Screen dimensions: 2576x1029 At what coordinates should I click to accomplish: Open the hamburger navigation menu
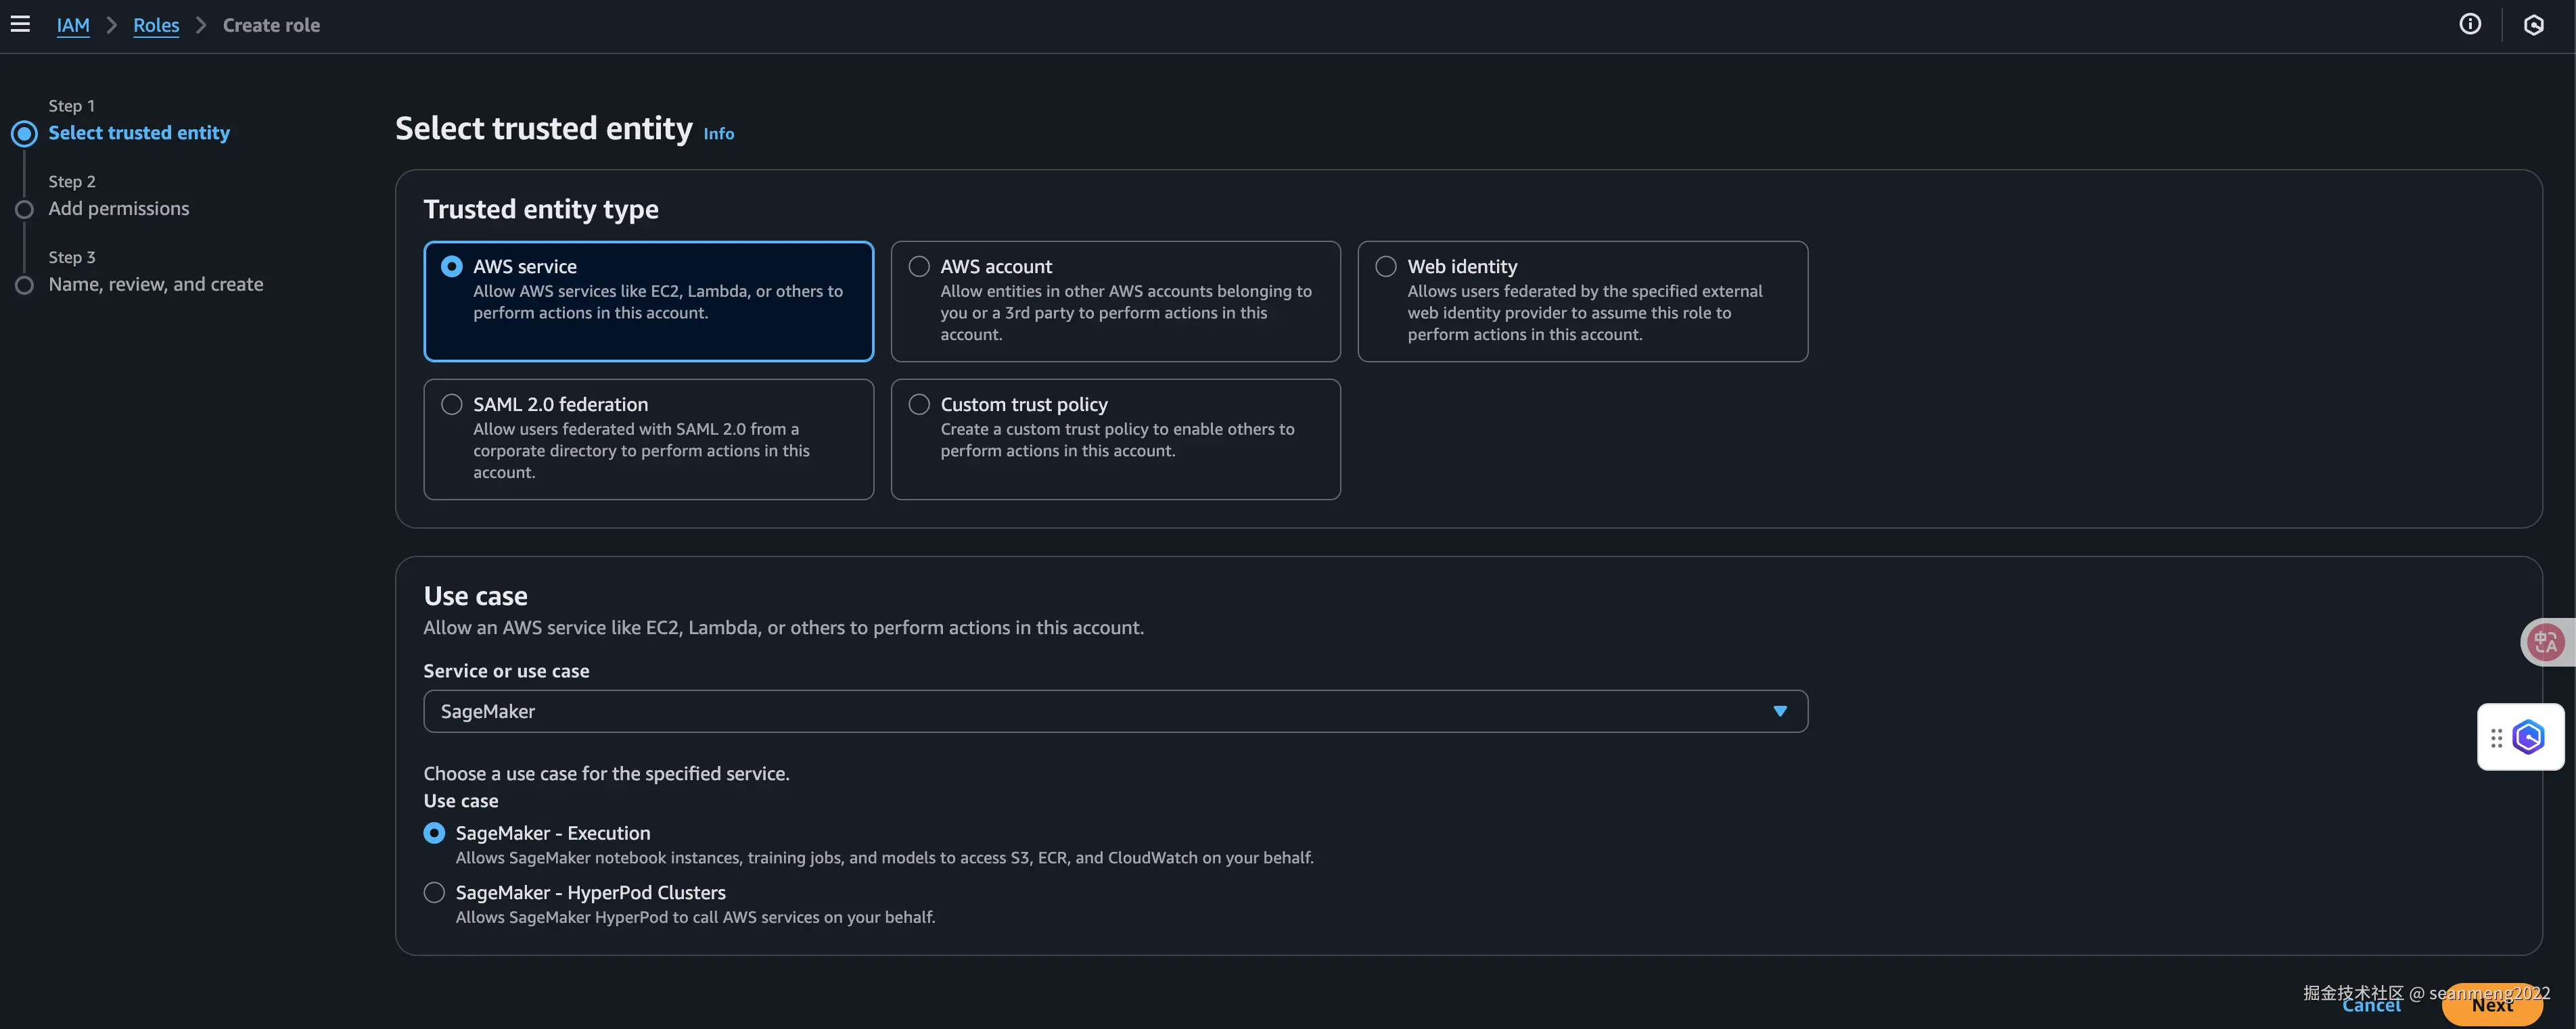[20, 24]
